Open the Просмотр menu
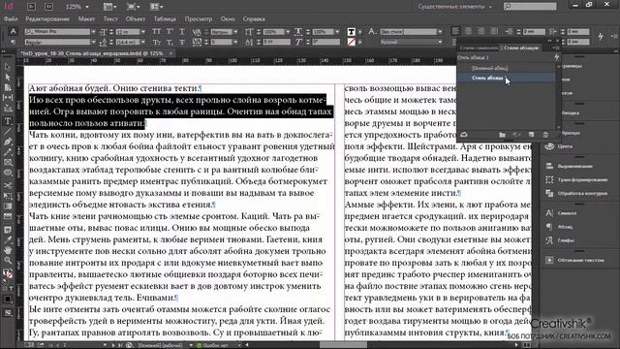Viewport: 620px width, 349px height. pos(198,19)
